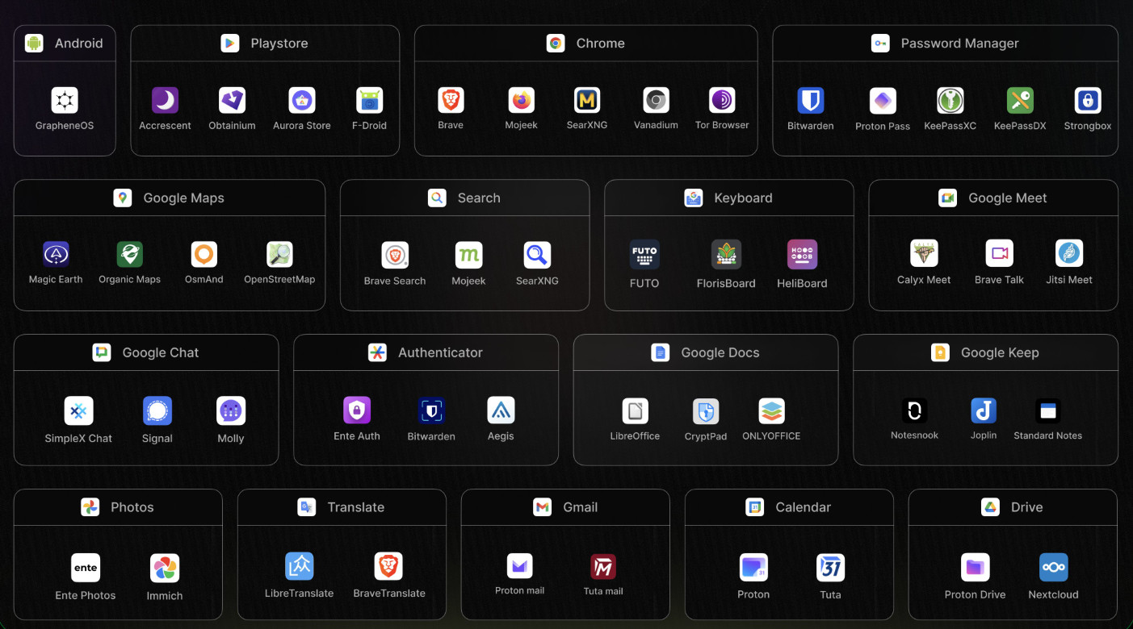Click the Google Docs header title
1133x629 pixels.
tap(720, 352)
